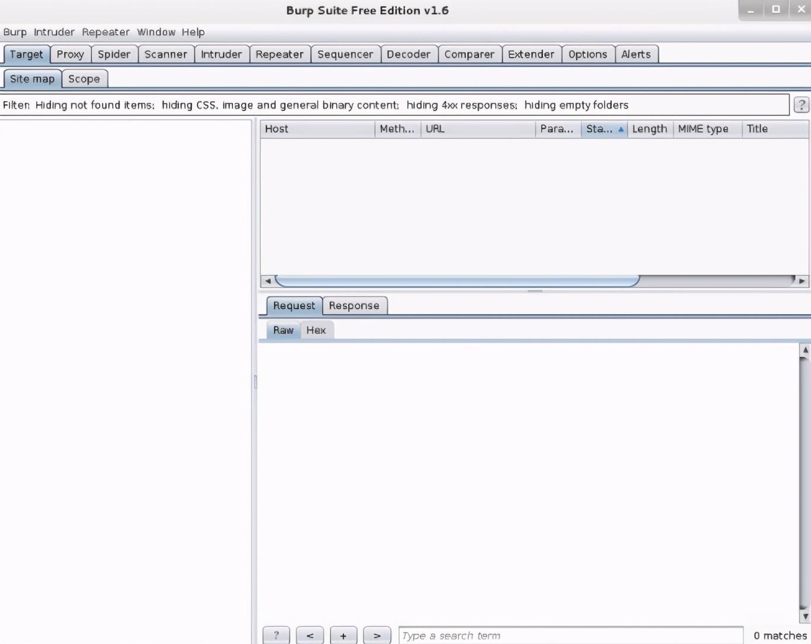Screen dimensions: 811x644
Task: Show the Request tab
Action: 294,306
